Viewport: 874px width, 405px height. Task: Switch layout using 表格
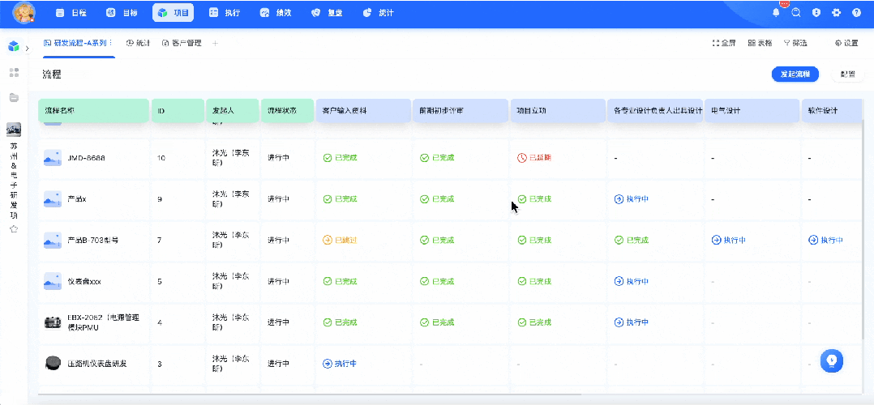point(760,43)
